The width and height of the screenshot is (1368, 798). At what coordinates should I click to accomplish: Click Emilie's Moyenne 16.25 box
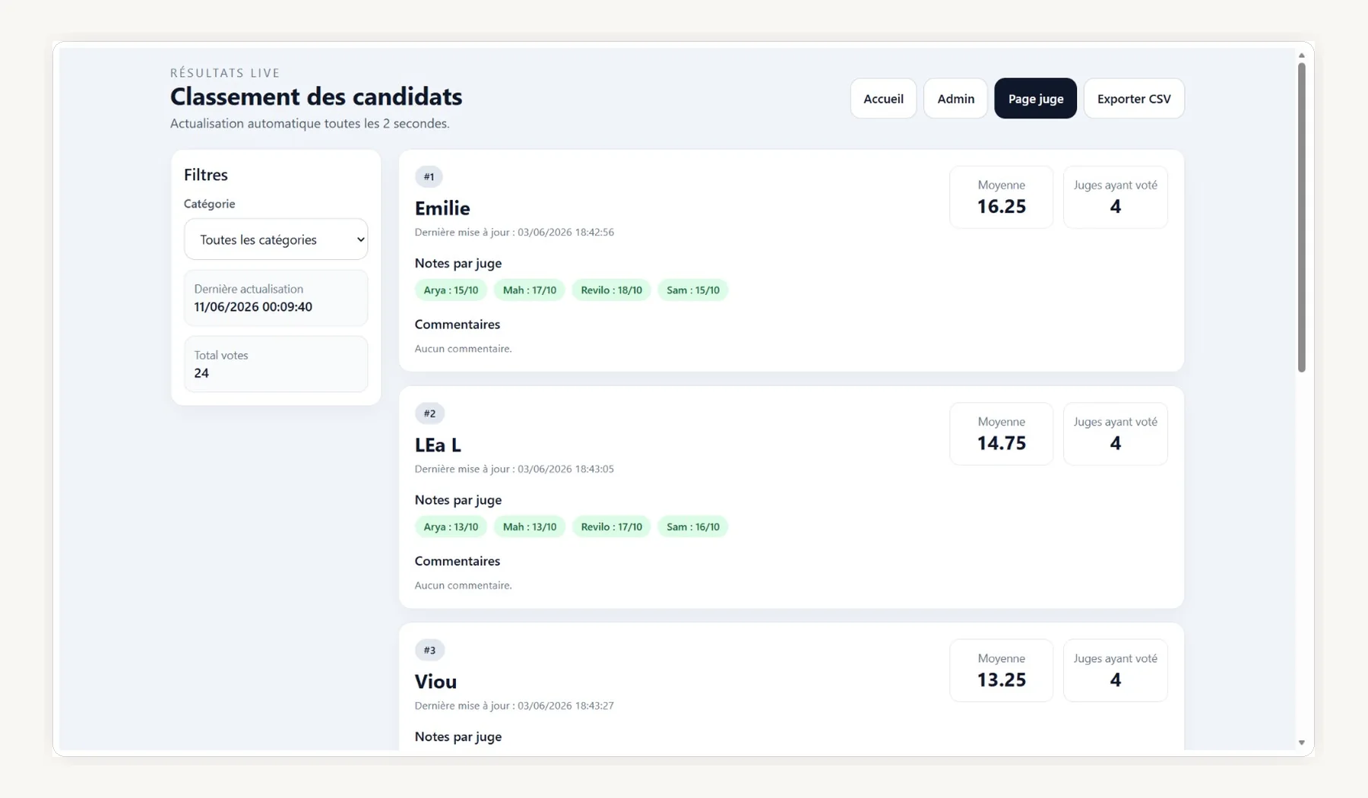(x=1001, y=198)
